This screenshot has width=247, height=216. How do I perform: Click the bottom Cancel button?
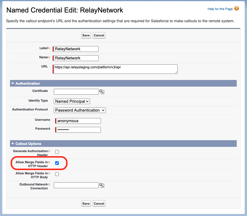click(99, 203)
